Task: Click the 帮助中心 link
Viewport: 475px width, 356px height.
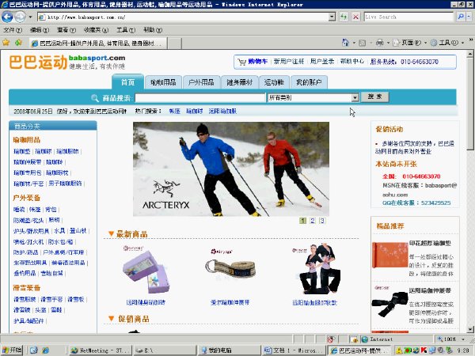Action: [352, 62]
